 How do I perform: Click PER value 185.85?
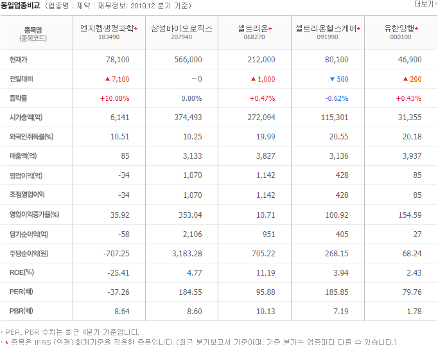coord(337,292)
